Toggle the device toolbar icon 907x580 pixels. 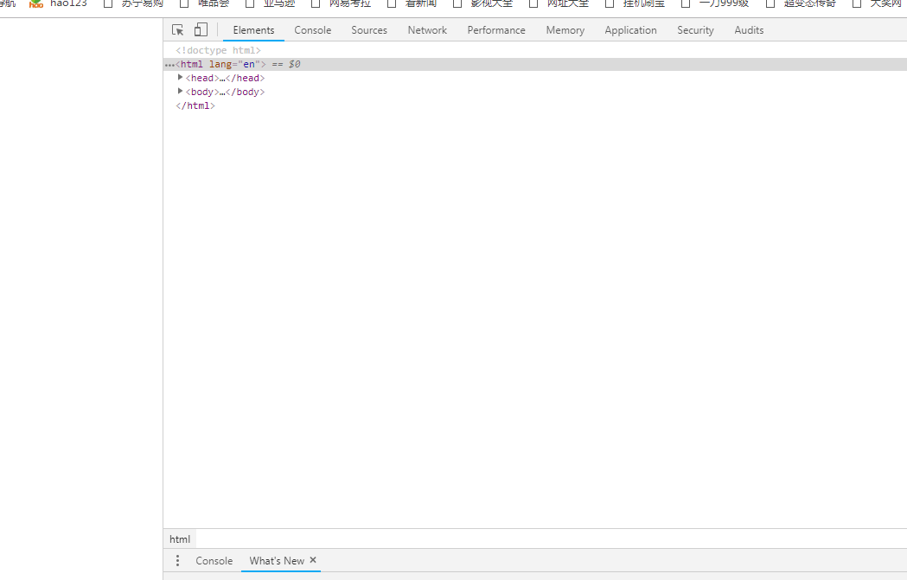[x=201, y=30]
